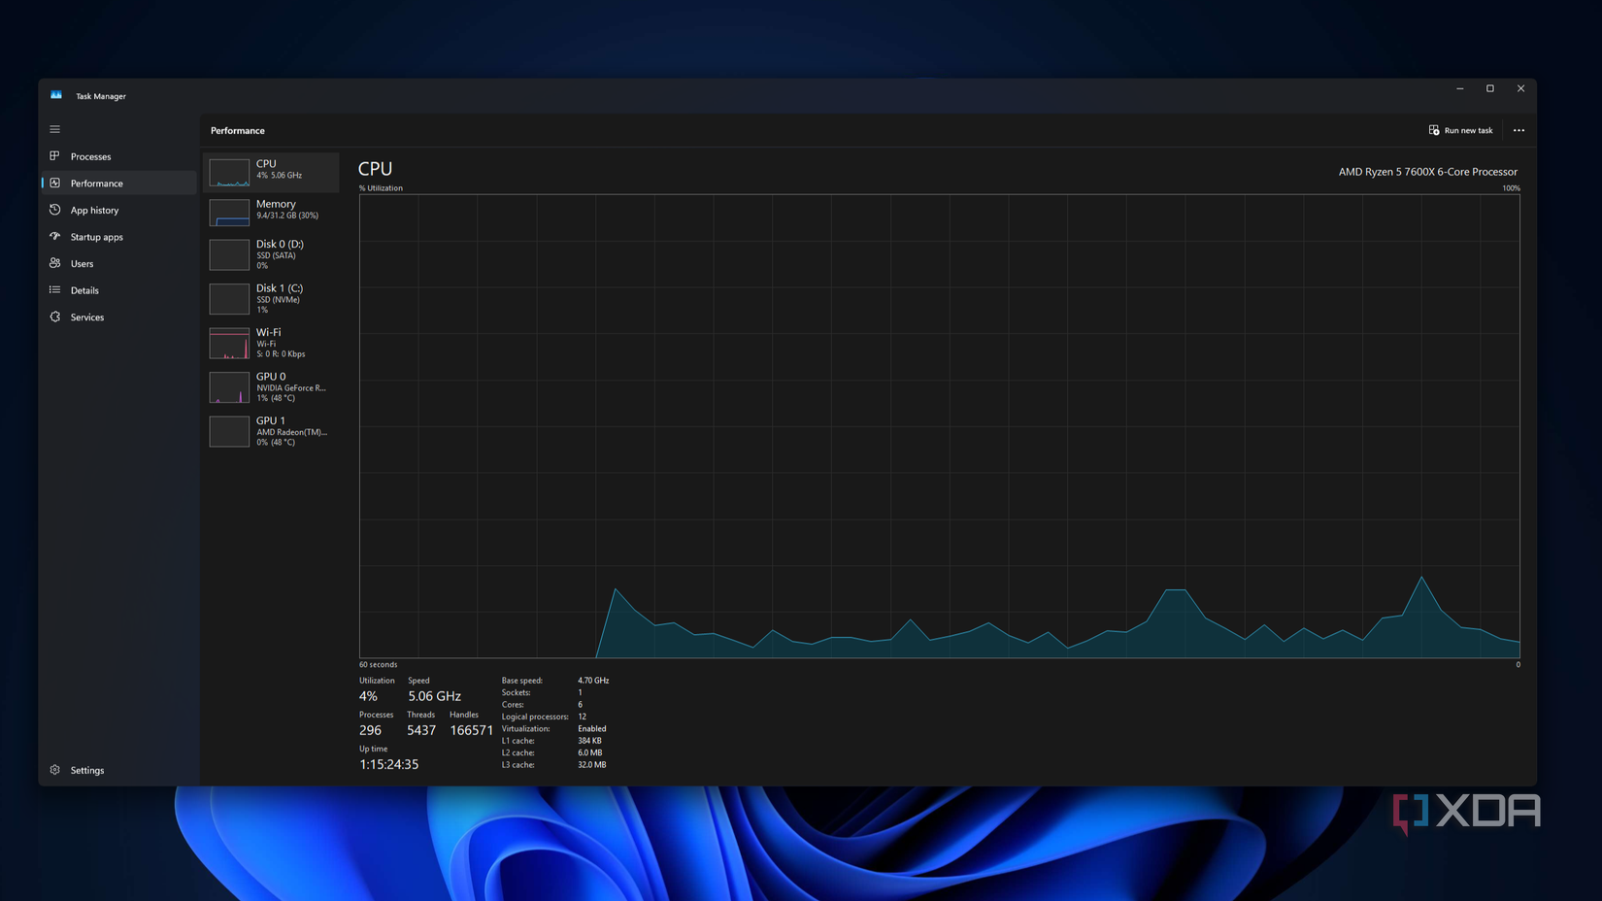This screenshot has width=1602, height=901.
Task: Click the Details list icon
Action: click(55, 289)
